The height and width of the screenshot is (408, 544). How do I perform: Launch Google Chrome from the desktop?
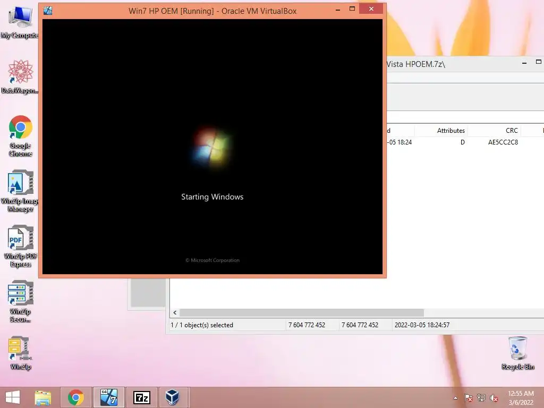(x=20, y=135)
